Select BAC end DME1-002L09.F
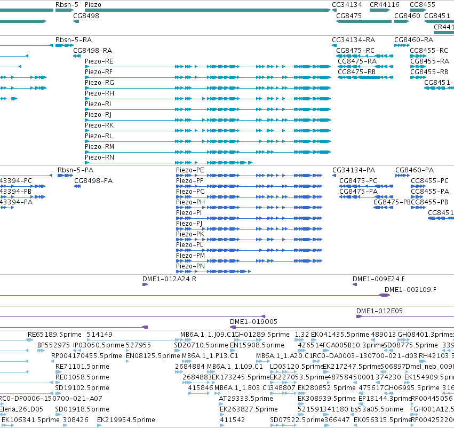 click(384, 295)
